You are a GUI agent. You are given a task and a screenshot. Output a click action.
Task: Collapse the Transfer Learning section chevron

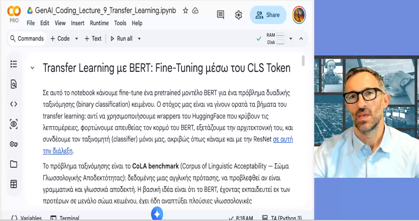[x=32, y=68]
